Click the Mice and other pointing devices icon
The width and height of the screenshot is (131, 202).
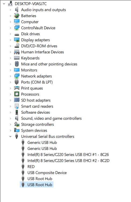click(x=17, y=64)
